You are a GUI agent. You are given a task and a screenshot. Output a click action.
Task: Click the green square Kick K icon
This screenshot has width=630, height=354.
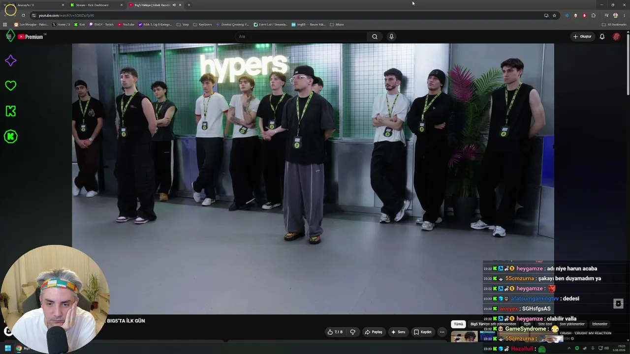[x=10, y=111]
